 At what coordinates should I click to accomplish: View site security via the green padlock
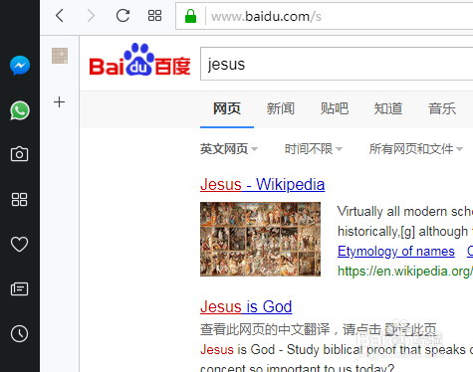(x=190, y=16)
